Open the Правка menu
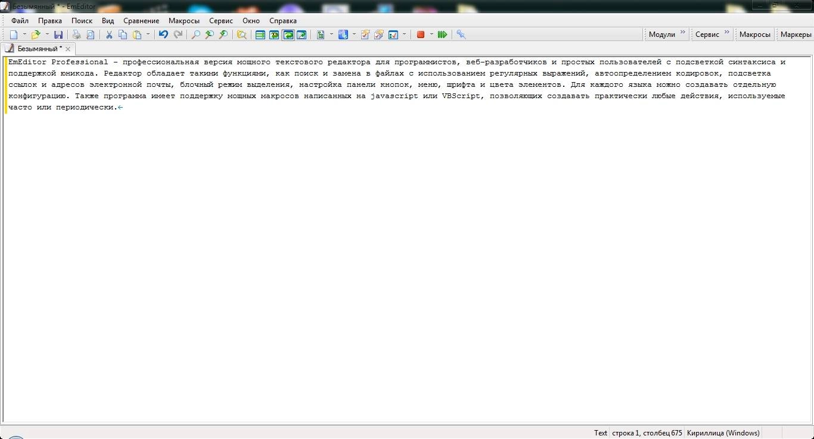Viewport: 814px width, 439px height. click(x=50, y=21)
